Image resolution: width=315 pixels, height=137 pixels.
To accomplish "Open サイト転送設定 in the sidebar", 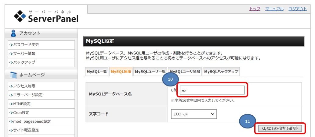I will pyautogui.click(x=41, y=130).
